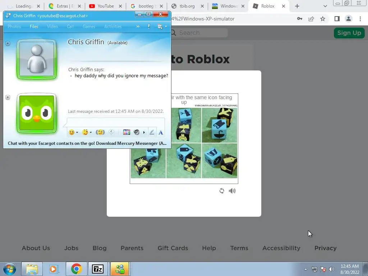Select the top-right dice captcha image

[x=220, y=125]
